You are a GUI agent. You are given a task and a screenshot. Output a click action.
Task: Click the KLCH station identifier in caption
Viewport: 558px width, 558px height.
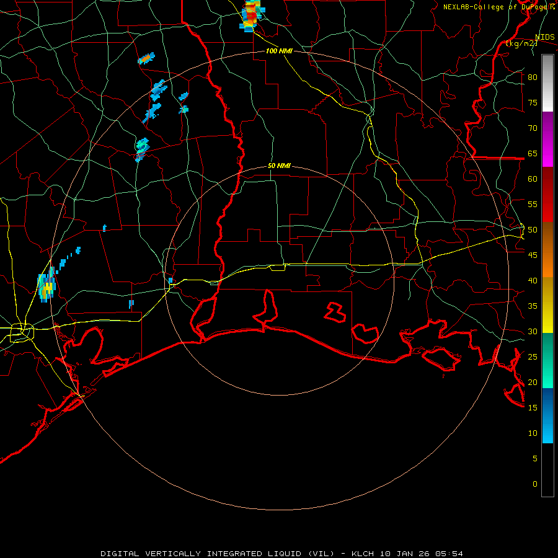pos(363,554)
